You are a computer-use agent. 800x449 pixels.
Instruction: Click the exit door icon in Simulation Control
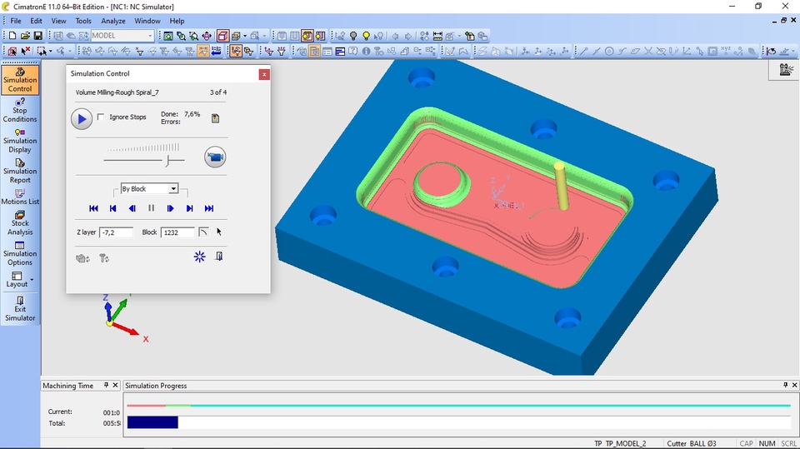(x=219, y=256)
